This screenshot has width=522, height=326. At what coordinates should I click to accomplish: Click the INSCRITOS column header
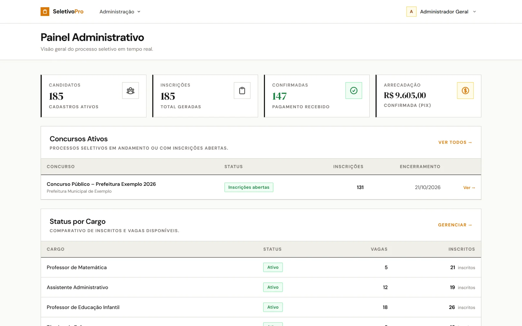click(462, 249)
